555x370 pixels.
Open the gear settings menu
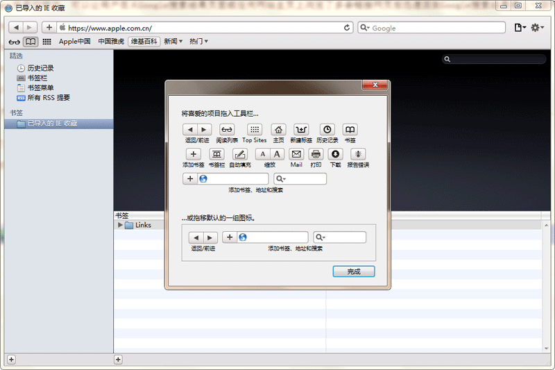537,28
